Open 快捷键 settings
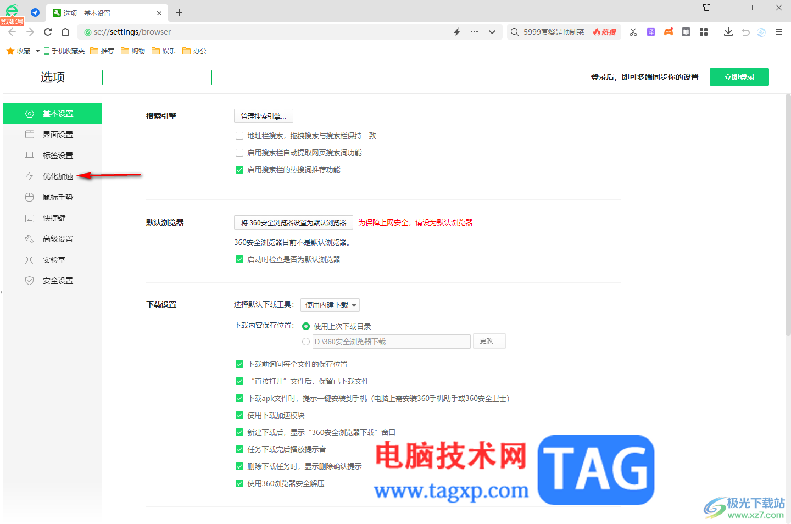This screenshot has height=524, width=791. pyautogui.click(x=53, y=218)
